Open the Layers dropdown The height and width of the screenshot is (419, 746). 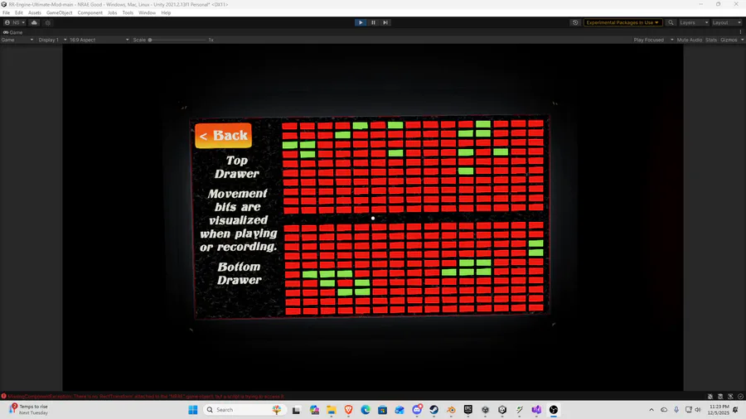[x=694, y=22]
